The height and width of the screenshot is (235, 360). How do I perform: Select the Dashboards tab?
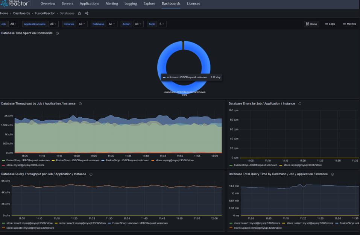click(171, 4)
